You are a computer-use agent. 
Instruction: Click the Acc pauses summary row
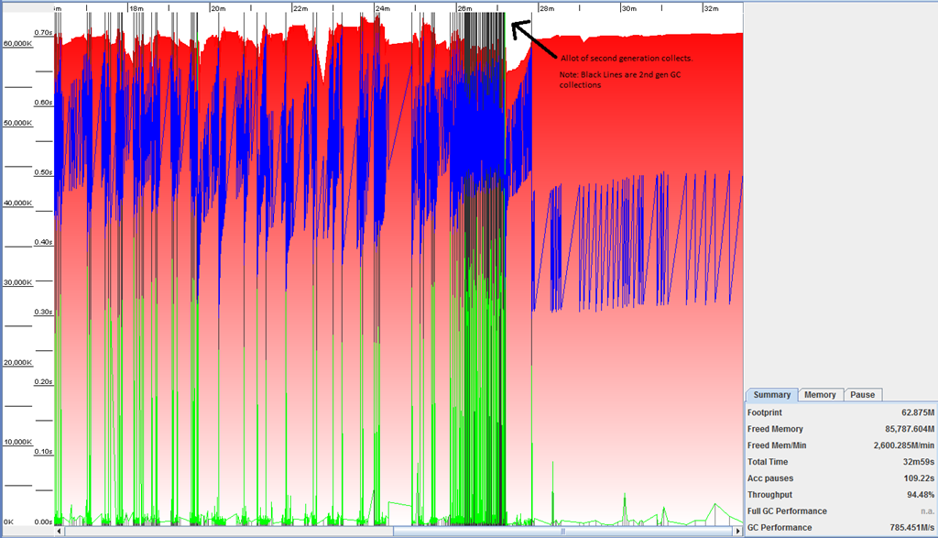pos(840,478)
